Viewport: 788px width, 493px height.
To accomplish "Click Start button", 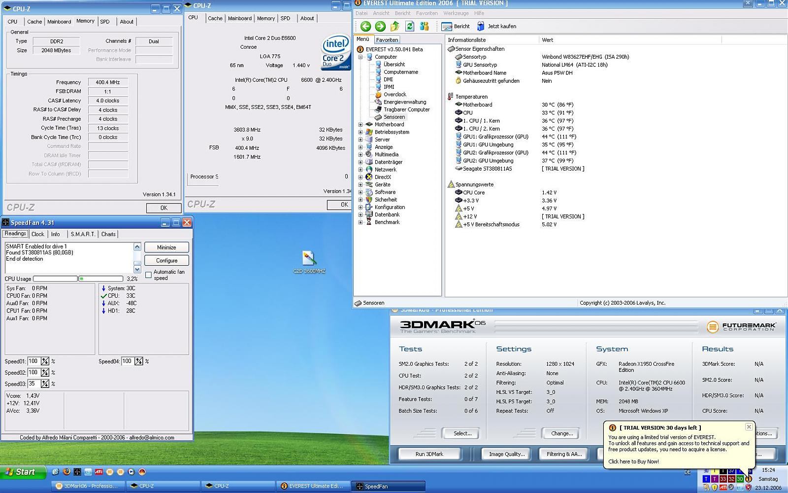I will pos(23,472).
